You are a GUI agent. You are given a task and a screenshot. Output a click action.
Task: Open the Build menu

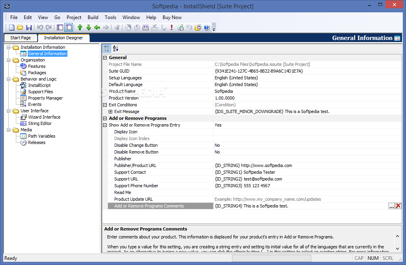click(x=93, y=17)
